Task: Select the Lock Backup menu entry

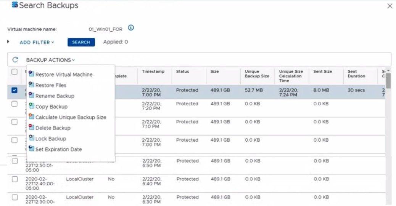Action: point(51,139)
